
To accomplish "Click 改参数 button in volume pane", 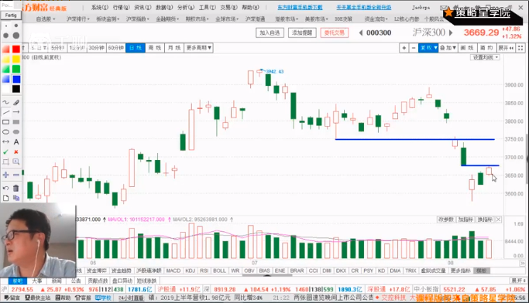I will pos(446,220).
